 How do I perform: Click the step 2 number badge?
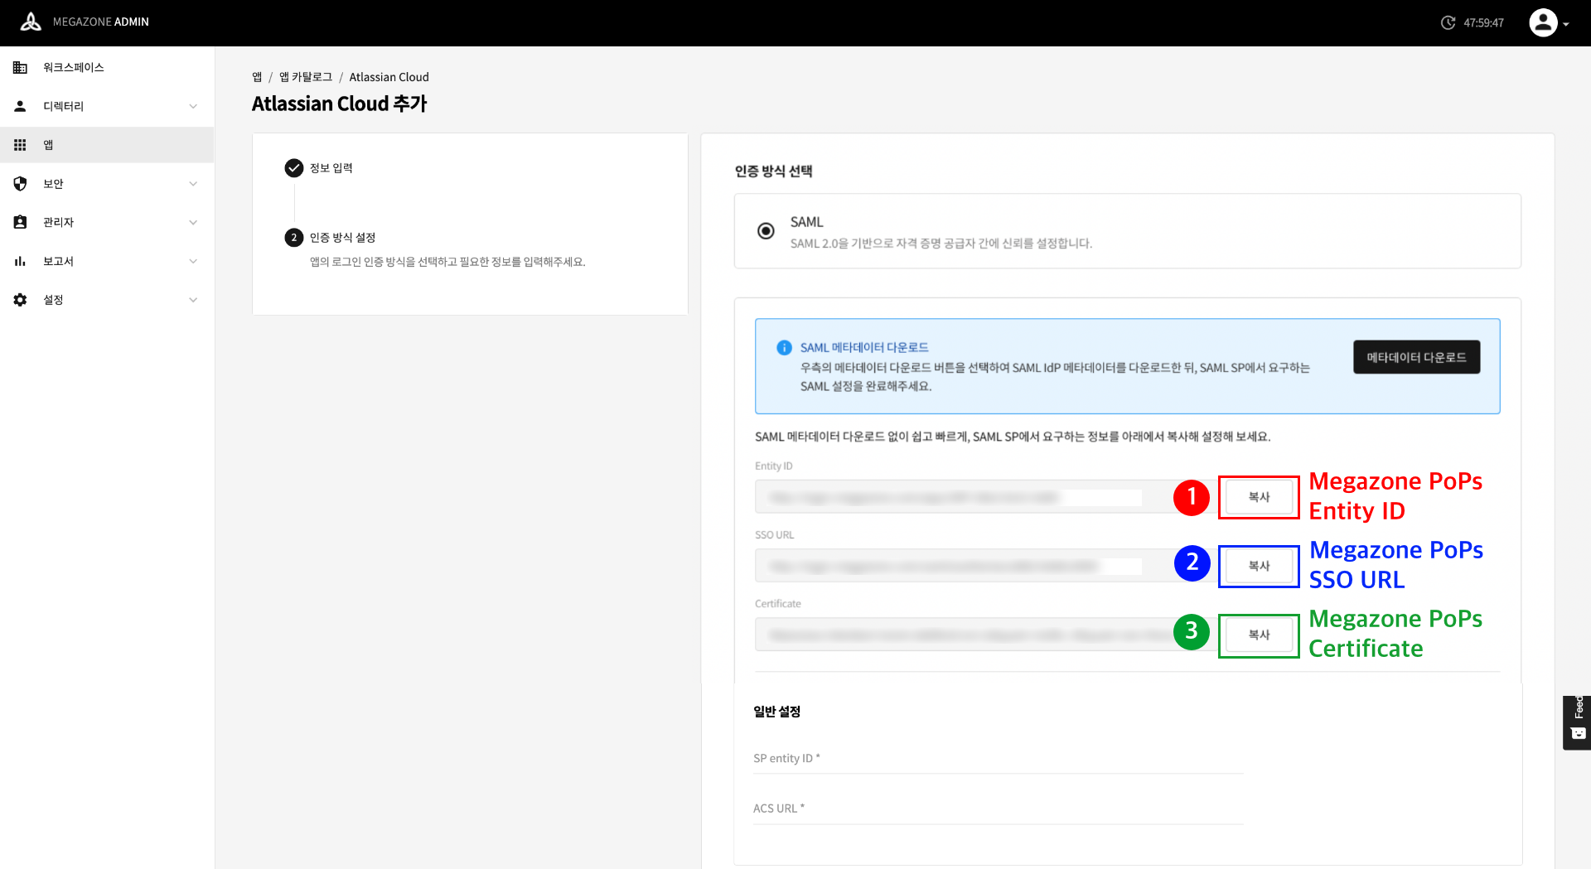point(294,238)
